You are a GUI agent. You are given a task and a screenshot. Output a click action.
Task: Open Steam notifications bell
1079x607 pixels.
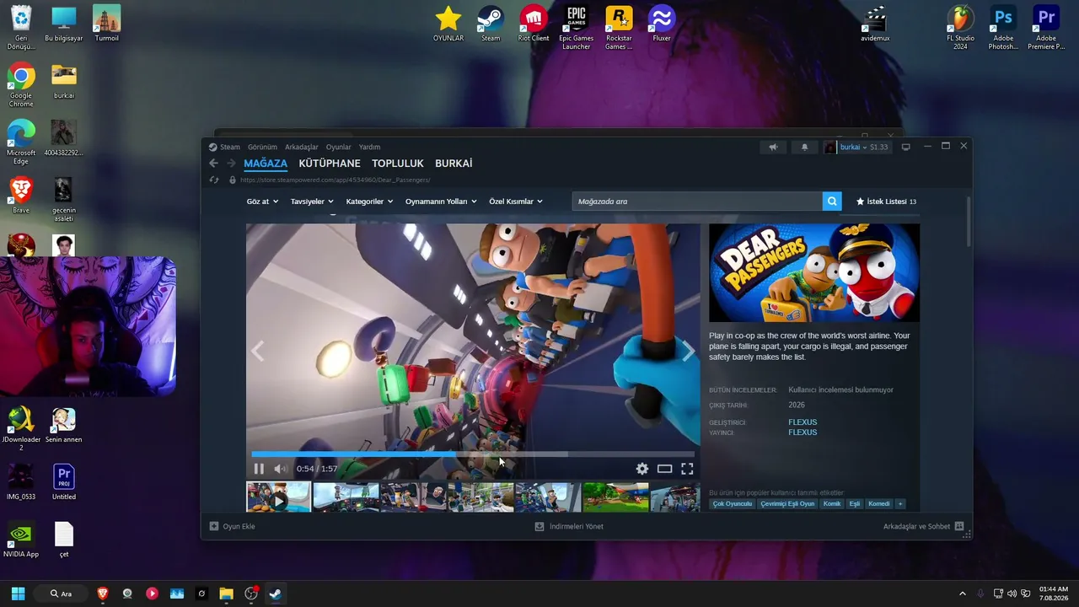[804, 147]
